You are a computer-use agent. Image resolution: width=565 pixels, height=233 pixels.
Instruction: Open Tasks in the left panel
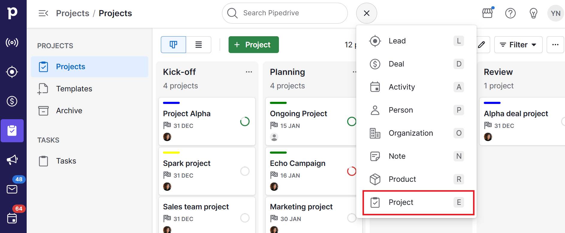click(90, 161)
